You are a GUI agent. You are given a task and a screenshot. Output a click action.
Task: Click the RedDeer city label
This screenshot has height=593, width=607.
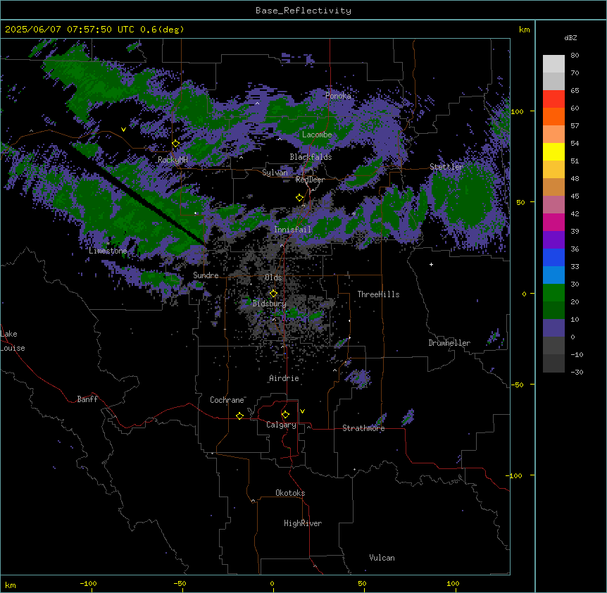[310, 180]
